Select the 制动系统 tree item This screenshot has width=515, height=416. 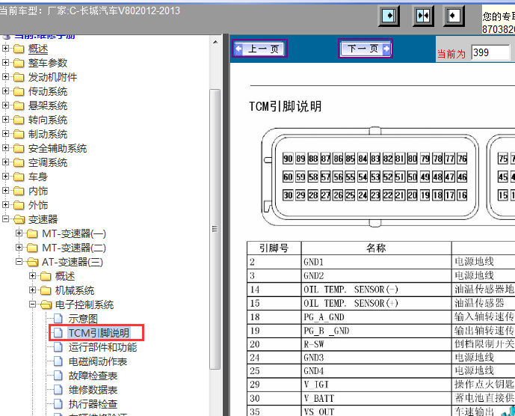tap(48, 134)
